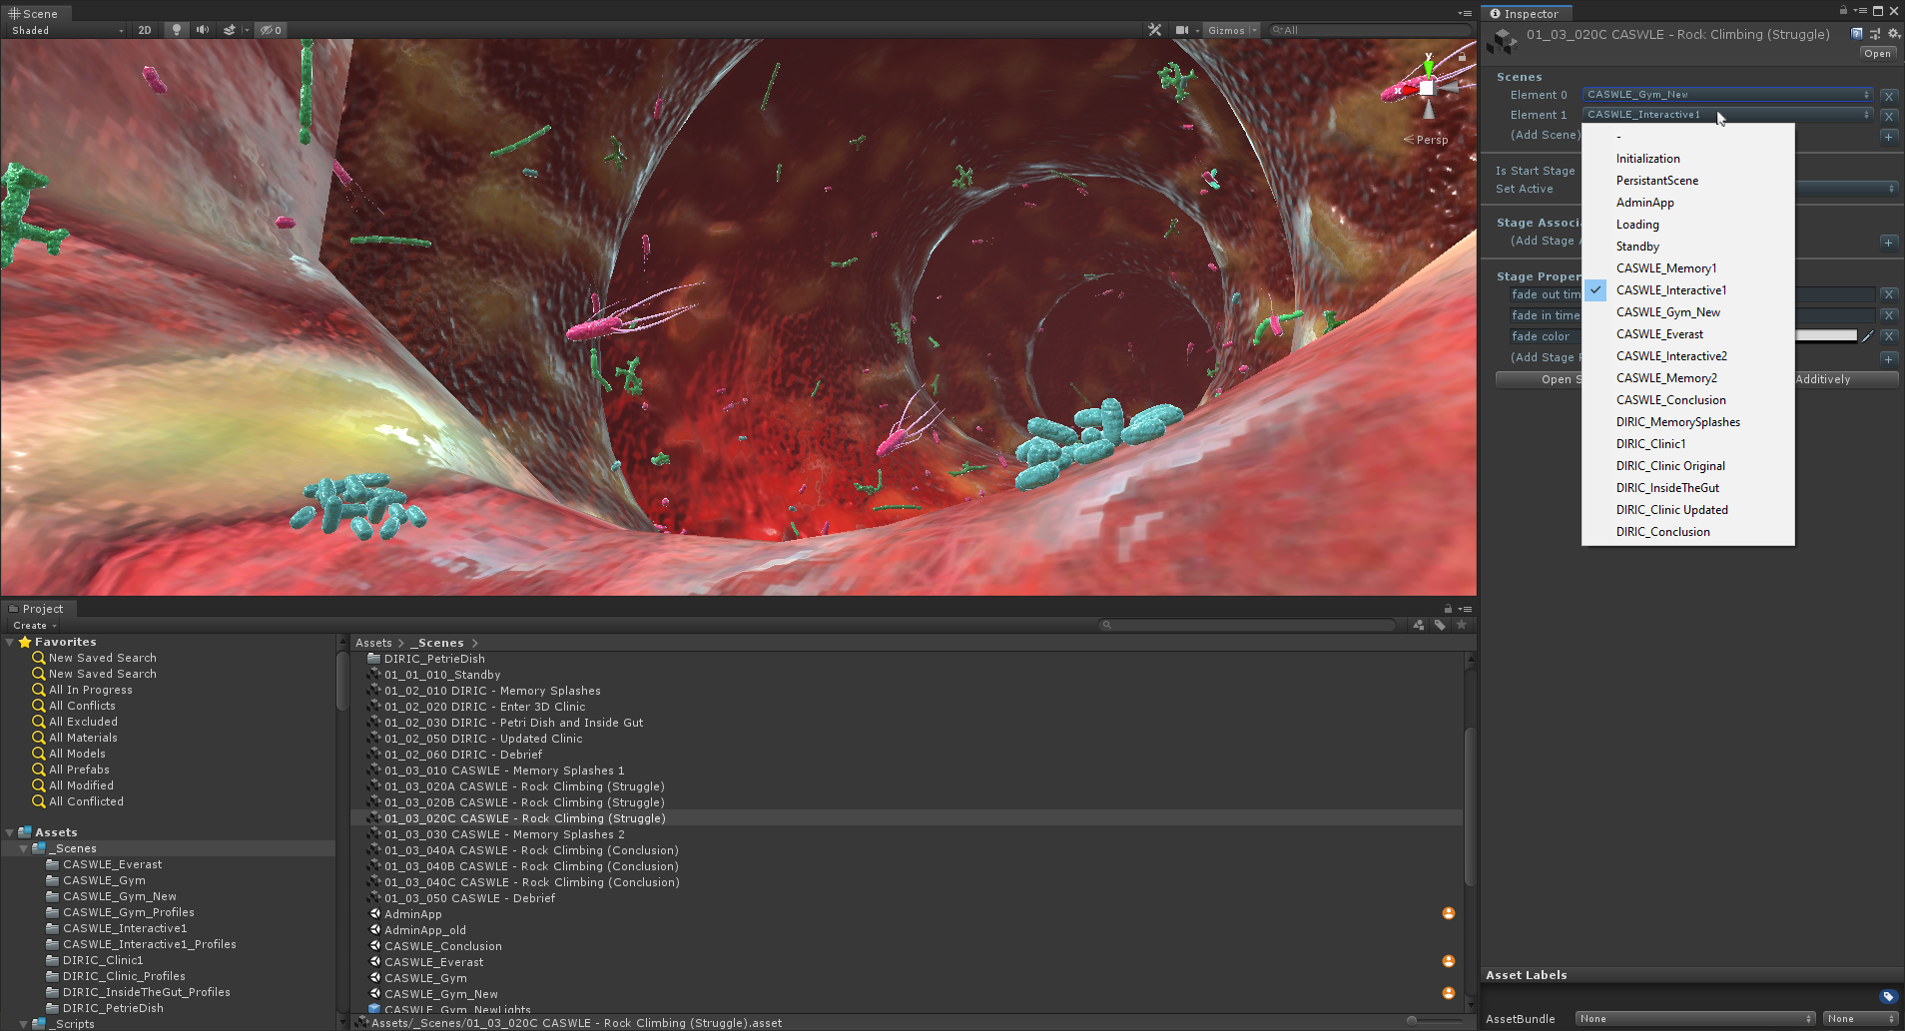Toggle the Persp projection label
The width and height of the screenshot is (1905, 1031).
(x=1426, y=140)
